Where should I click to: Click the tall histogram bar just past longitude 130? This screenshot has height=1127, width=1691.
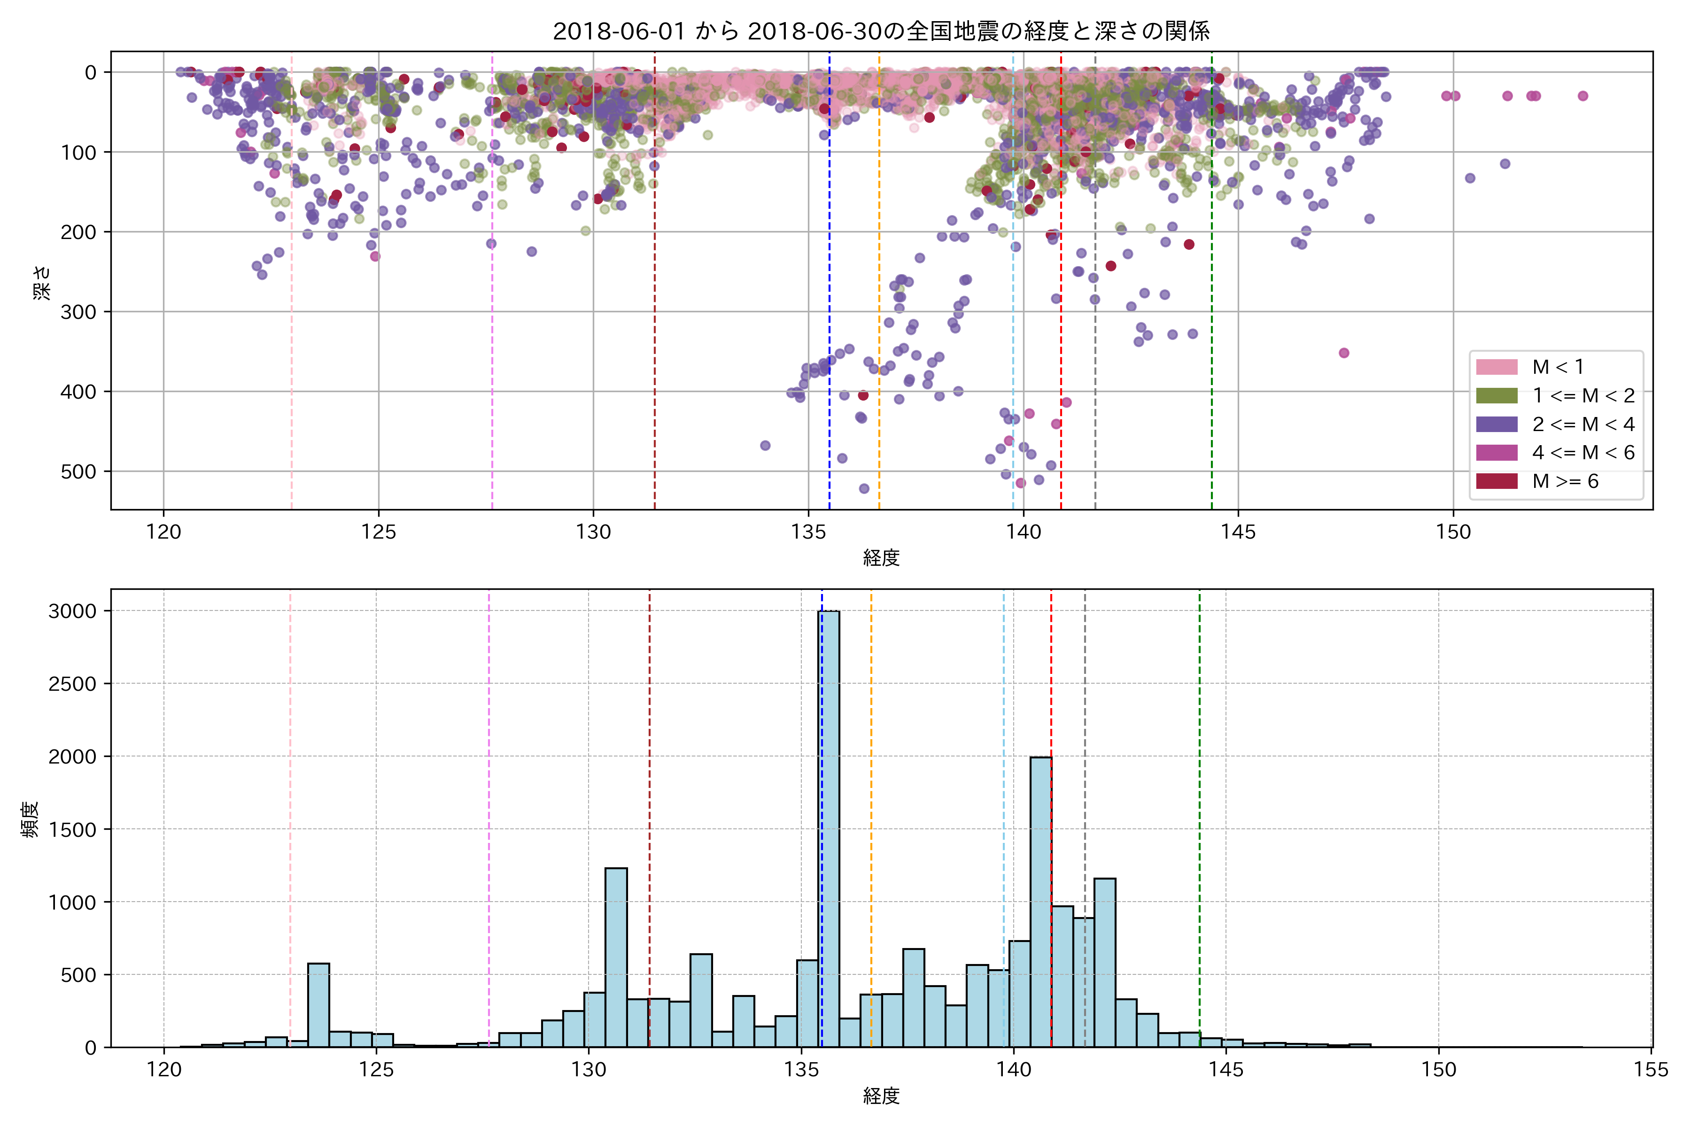pos(616,957)
